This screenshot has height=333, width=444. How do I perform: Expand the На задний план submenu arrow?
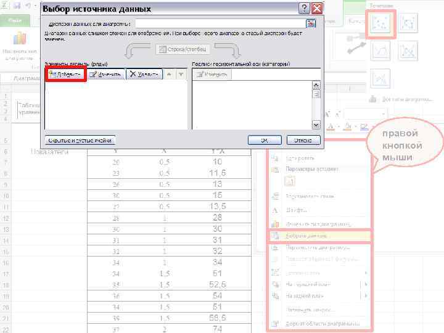pos(366,296)
